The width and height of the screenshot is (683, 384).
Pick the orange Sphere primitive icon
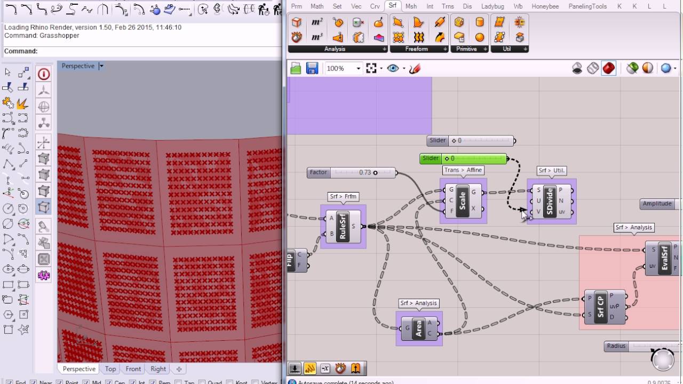(x=480, y=37)
